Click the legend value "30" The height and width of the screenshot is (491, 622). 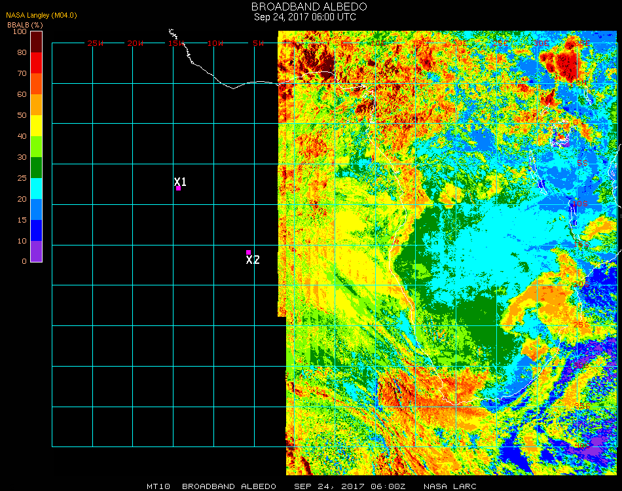click(22, 158)
